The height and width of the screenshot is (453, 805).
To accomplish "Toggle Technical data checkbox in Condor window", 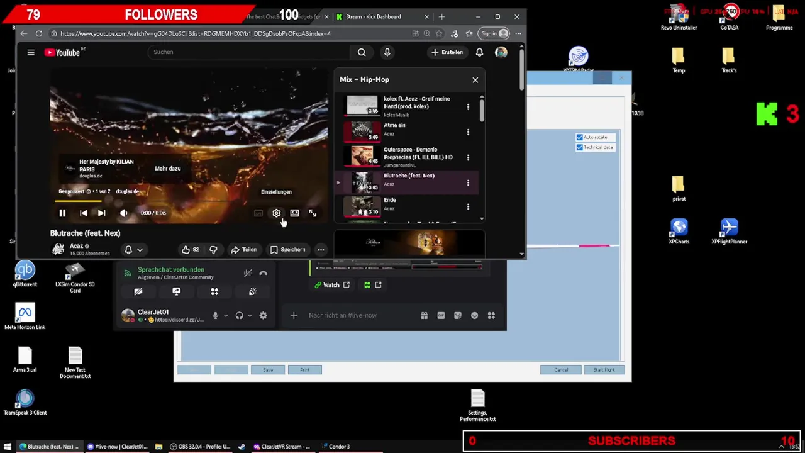I will point(579,148).
